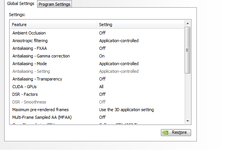Image resolution: width=245 pixels, height=151 pixels.
Task: Select Antialiasing - Mode feature
Action: coord(29,64)
